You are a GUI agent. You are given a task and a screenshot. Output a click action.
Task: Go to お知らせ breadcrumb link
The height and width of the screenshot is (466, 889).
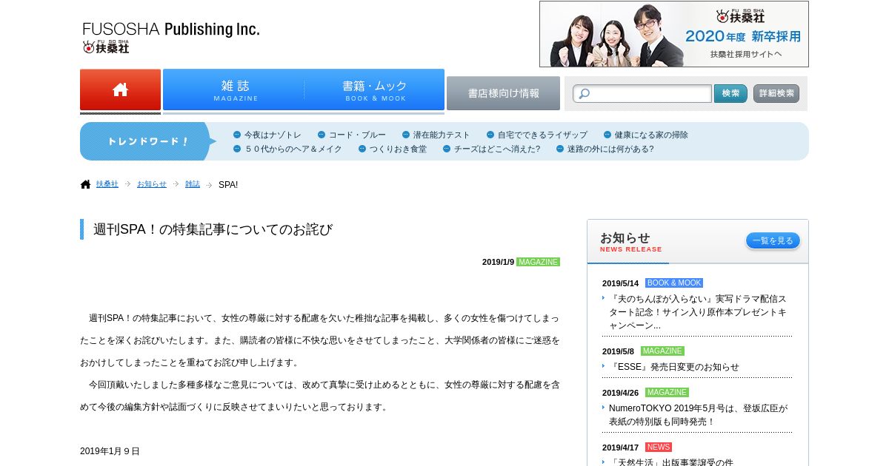coord(152,184)
